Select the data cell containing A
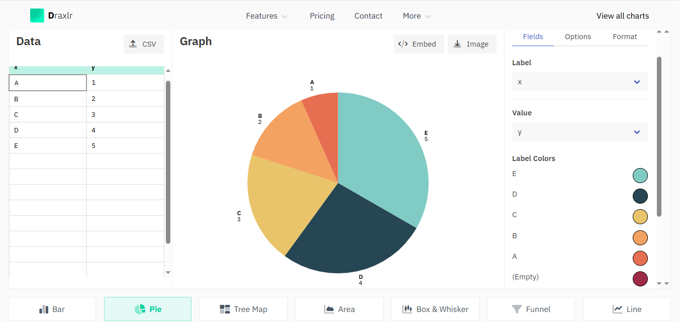 (x=48, y=82)
